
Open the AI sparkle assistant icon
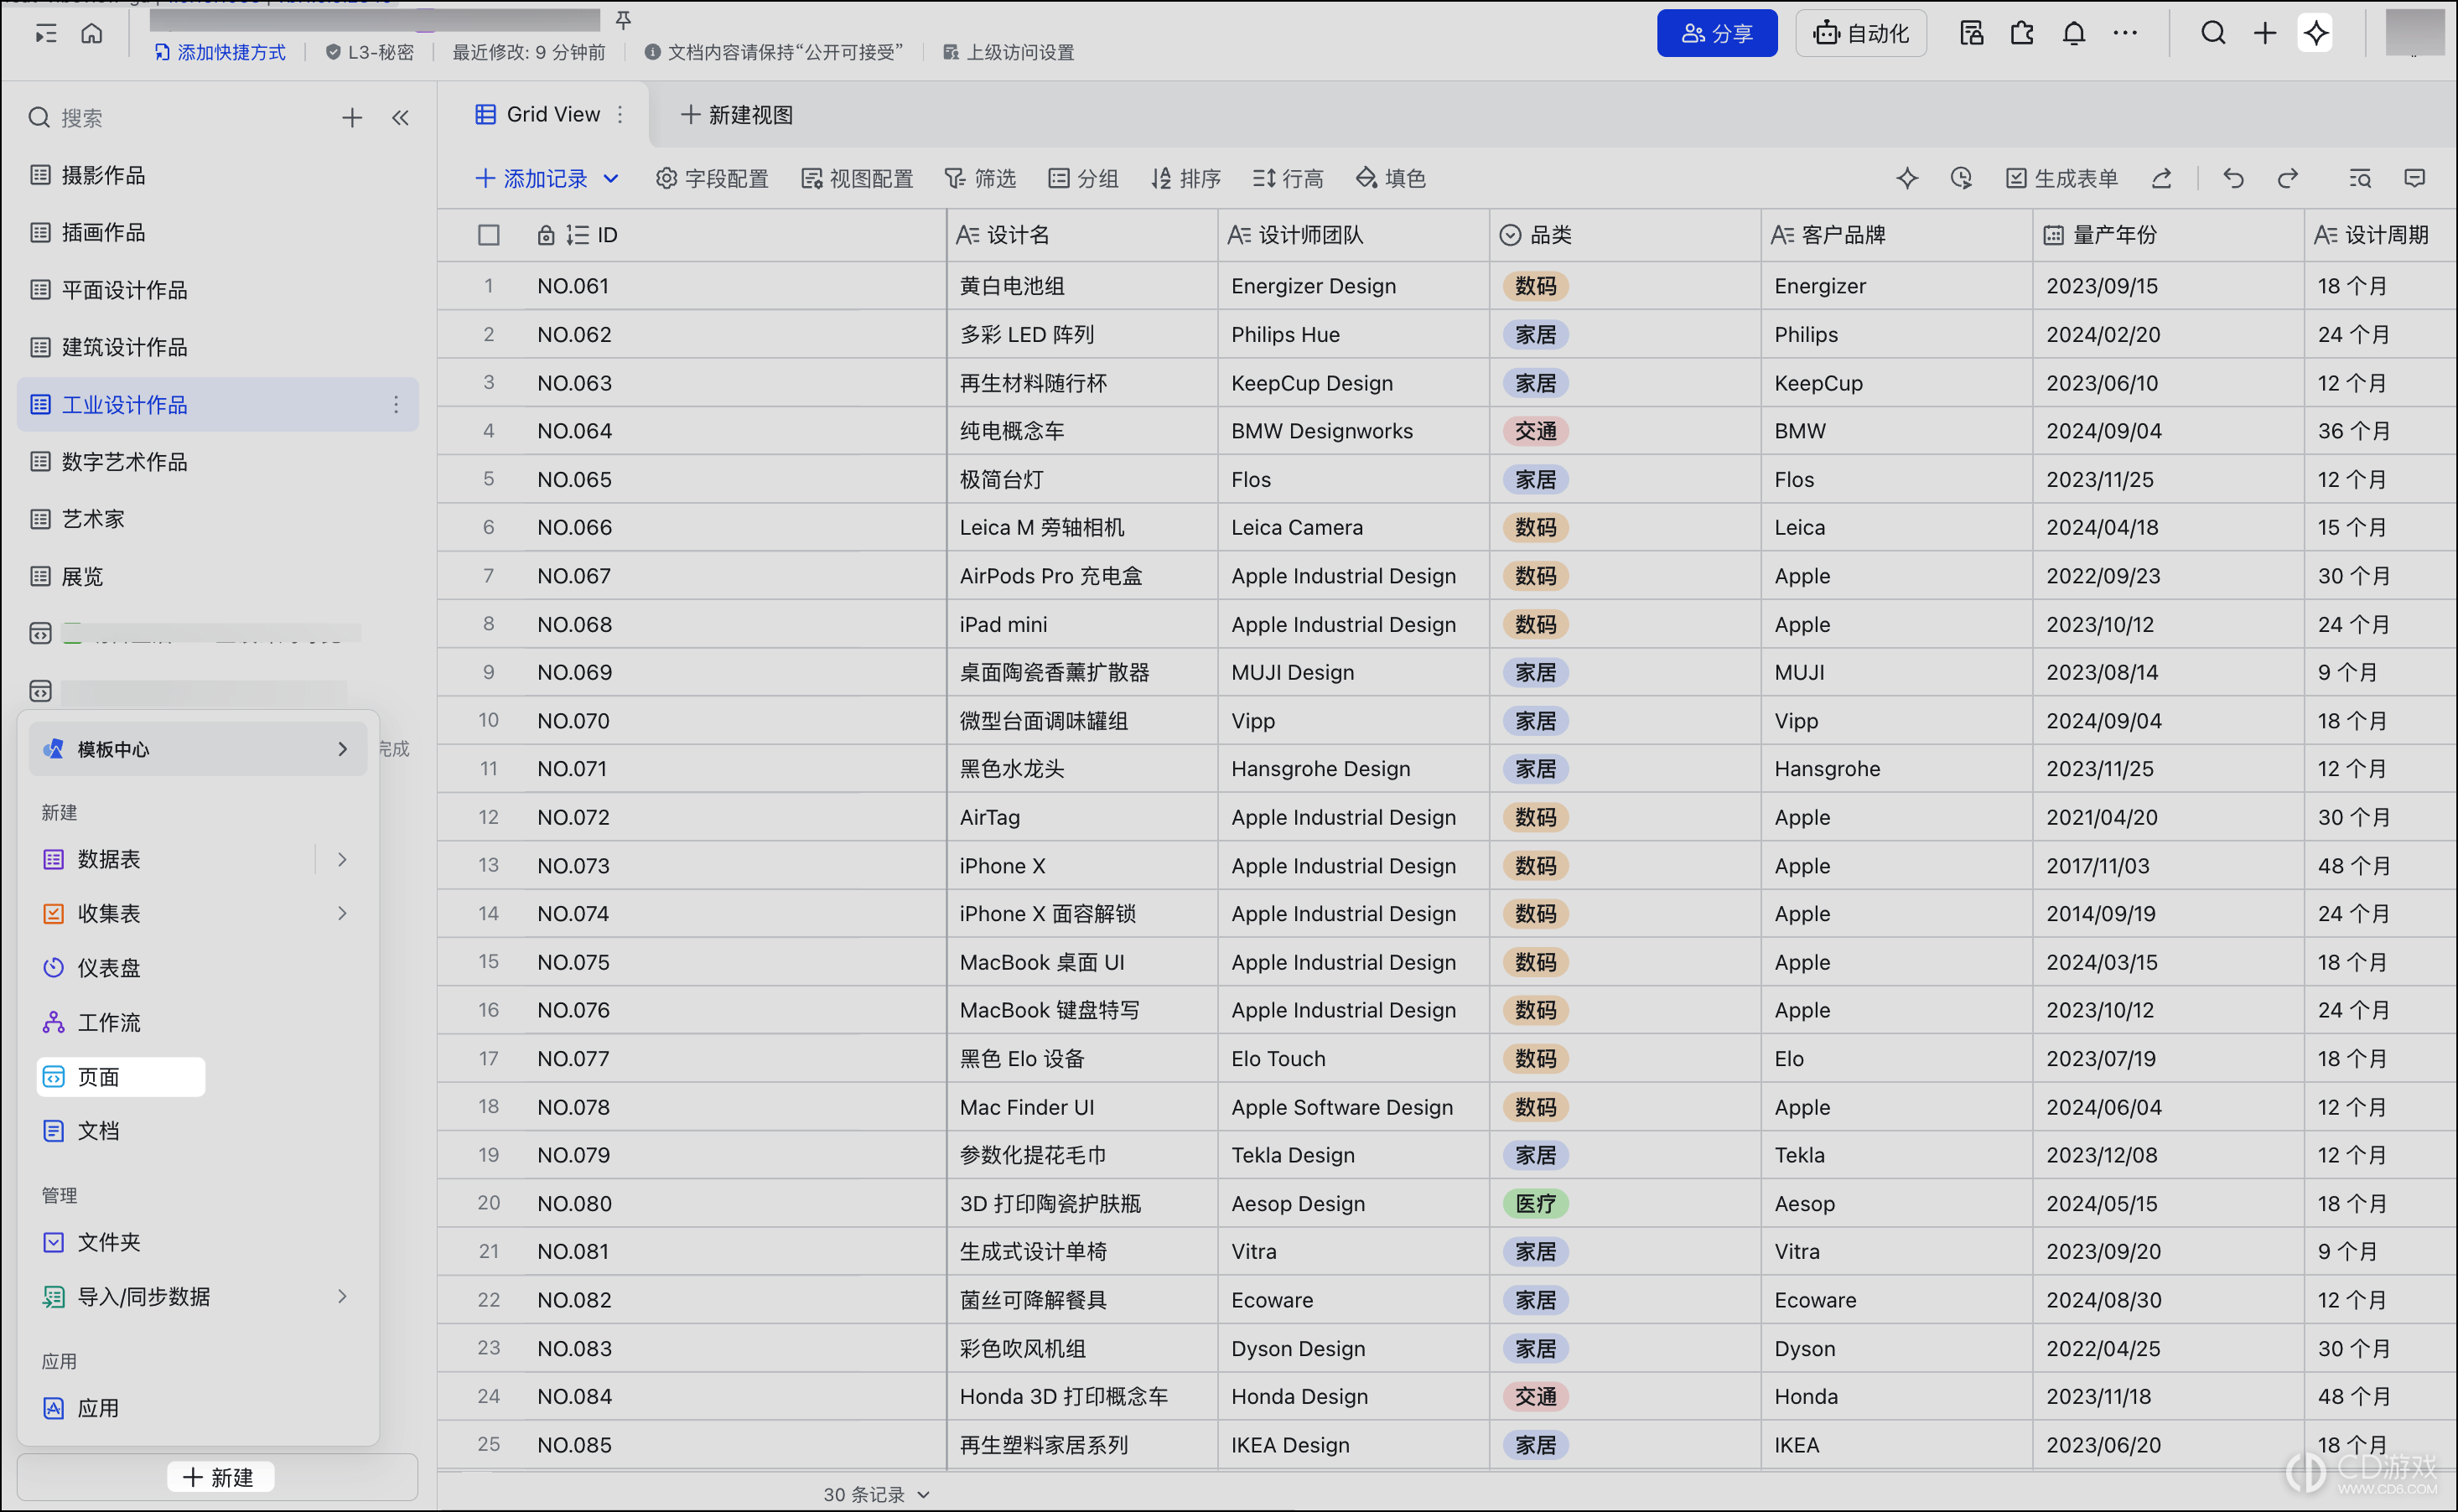point(2316,34)
